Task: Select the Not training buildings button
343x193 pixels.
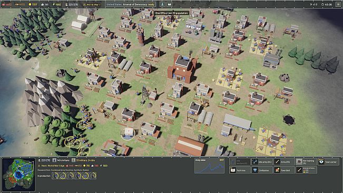Action: pos(306,162)
